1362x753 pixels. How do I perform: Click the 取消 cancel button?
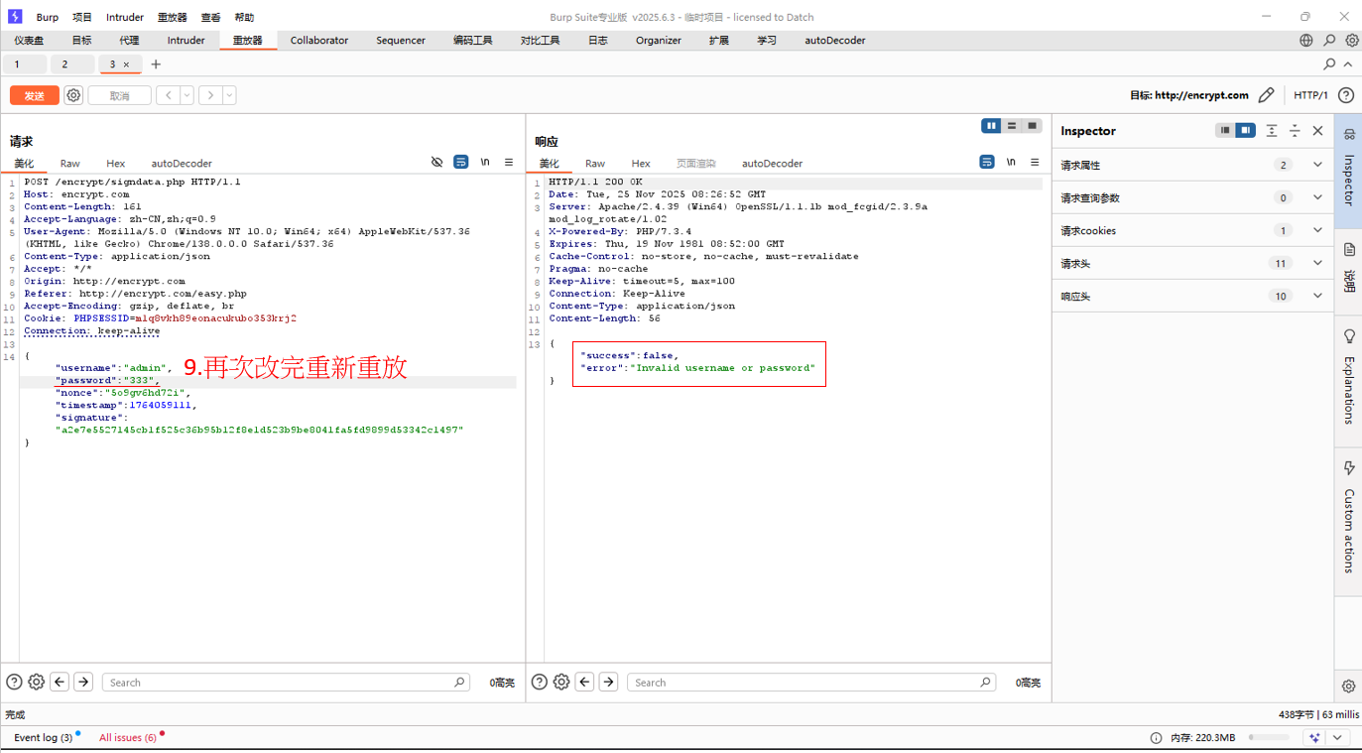pyautogui.click(x=120, y=95)
